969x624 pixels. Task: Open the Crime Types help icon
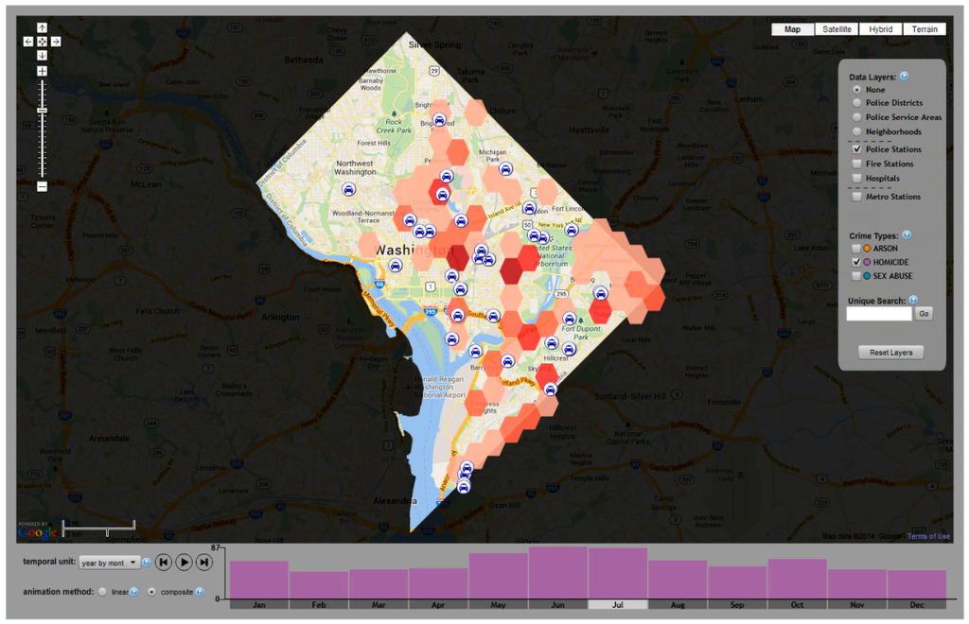(x=906, y=234)
